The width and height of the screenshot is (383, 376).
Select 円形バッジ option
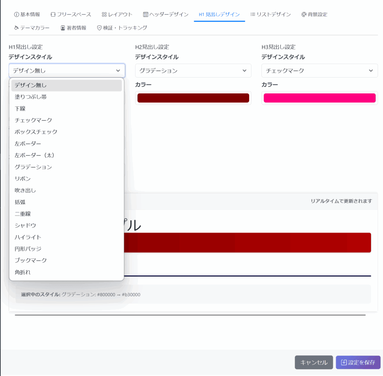(67, 249)
